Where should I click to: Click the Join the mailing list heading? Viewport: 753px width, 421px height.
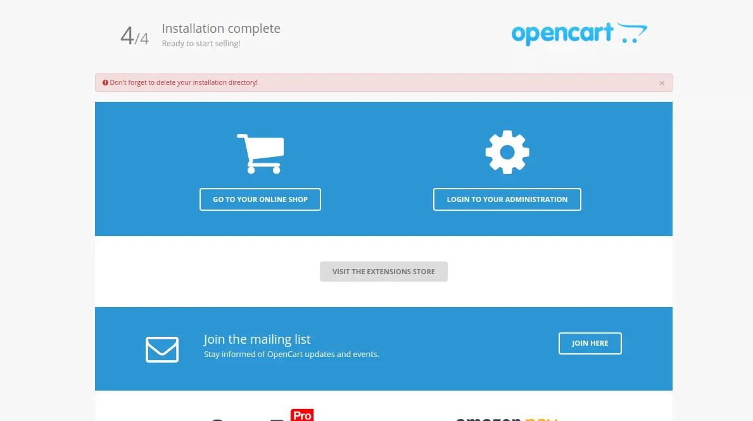pos(257,339)
